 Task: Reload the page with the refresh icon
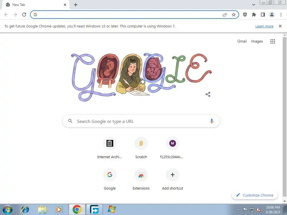pos(24,15)
